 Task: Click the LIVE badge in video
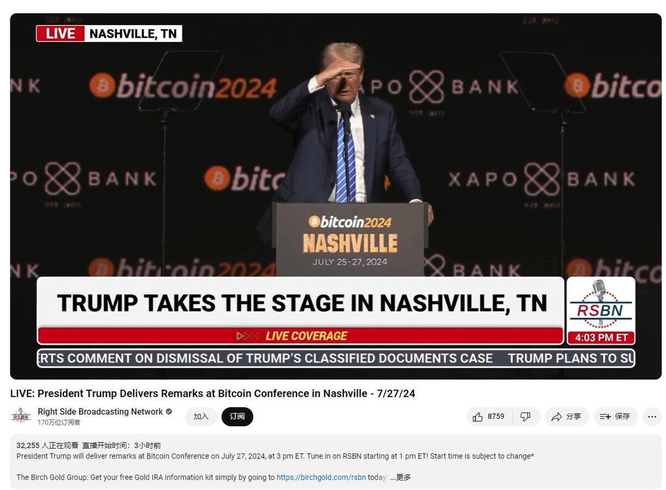60,34
